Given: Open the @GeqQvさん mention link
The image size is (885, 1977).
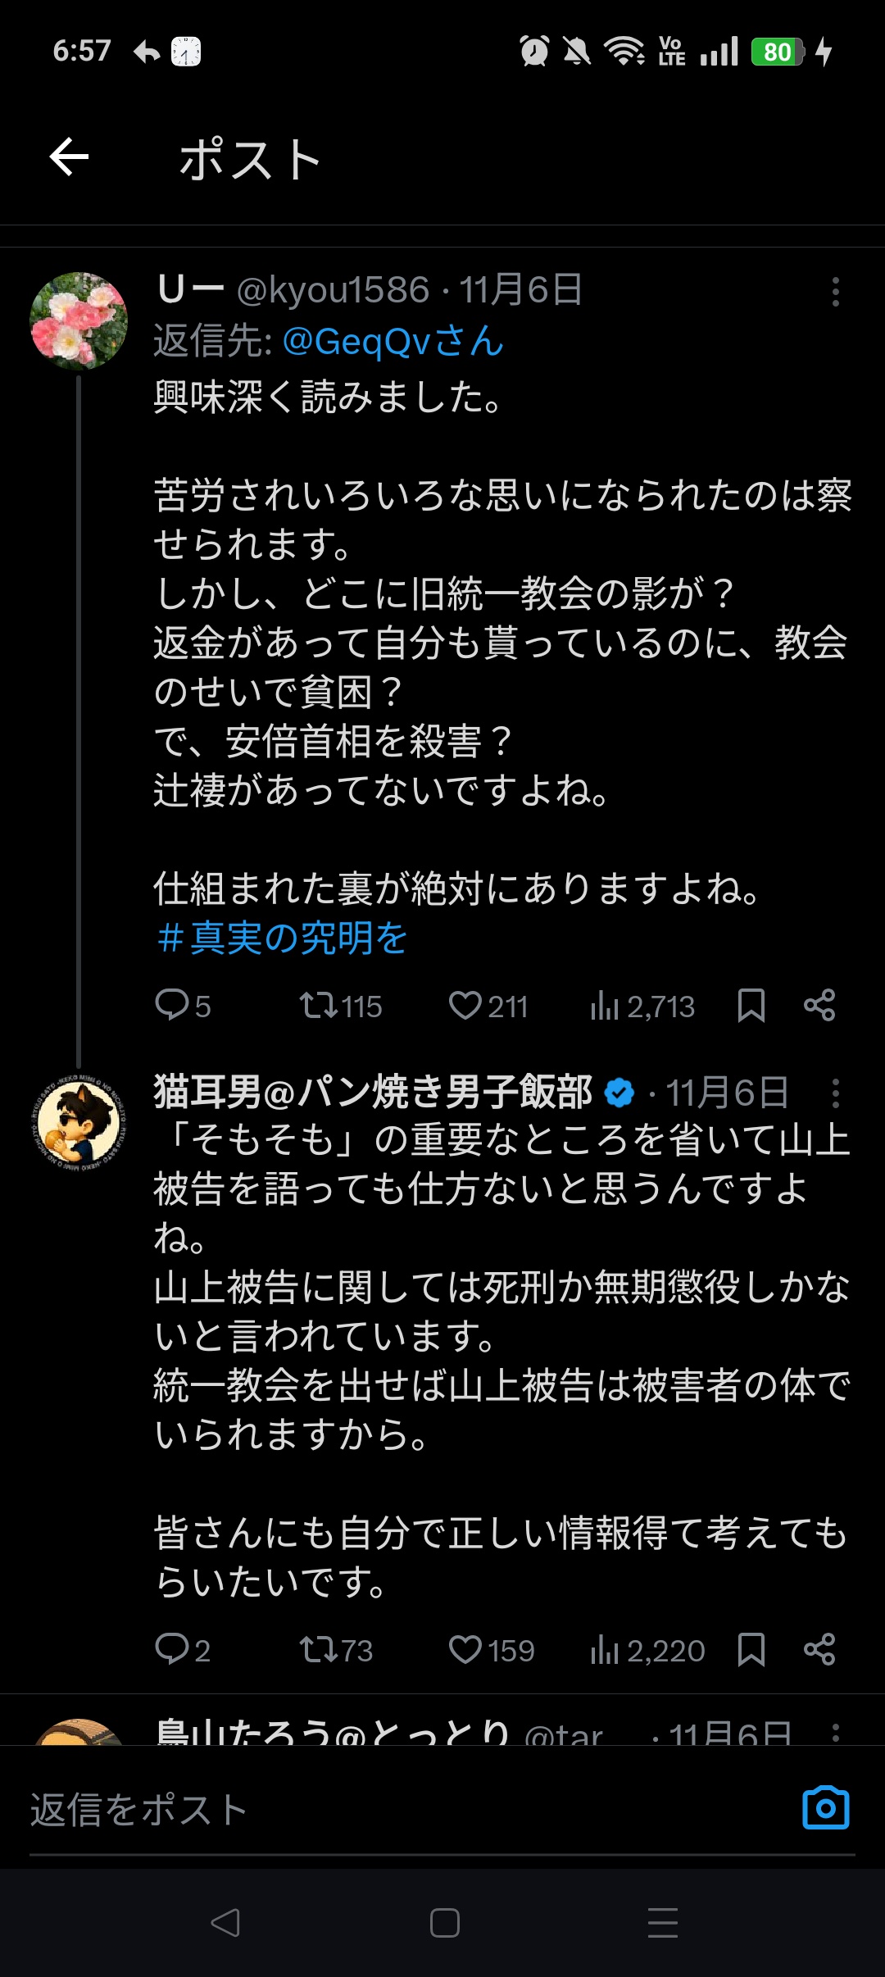Looking at the screenshot, I should pyautogui.click(x=393, y=341).
